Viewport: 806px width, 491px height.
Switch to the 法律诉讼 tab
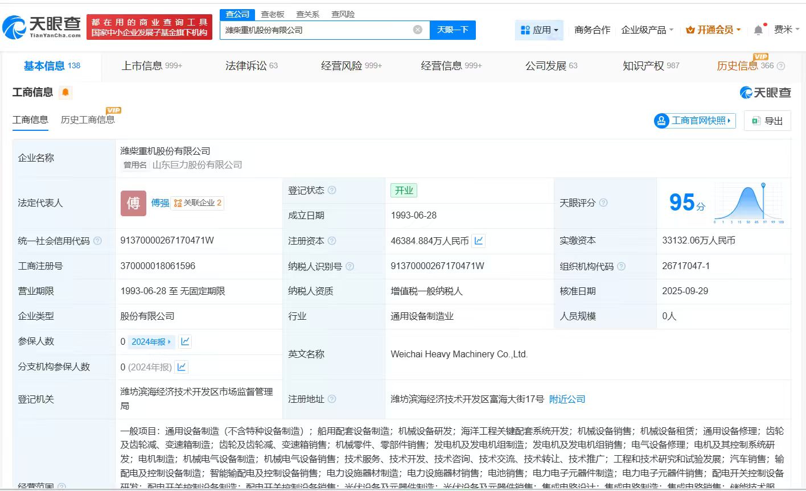251,66
